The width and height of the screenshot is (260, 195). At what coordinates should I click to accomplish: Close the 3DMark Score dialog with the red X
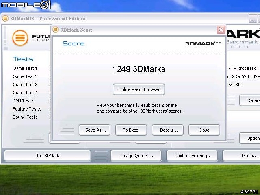[221, 30]
